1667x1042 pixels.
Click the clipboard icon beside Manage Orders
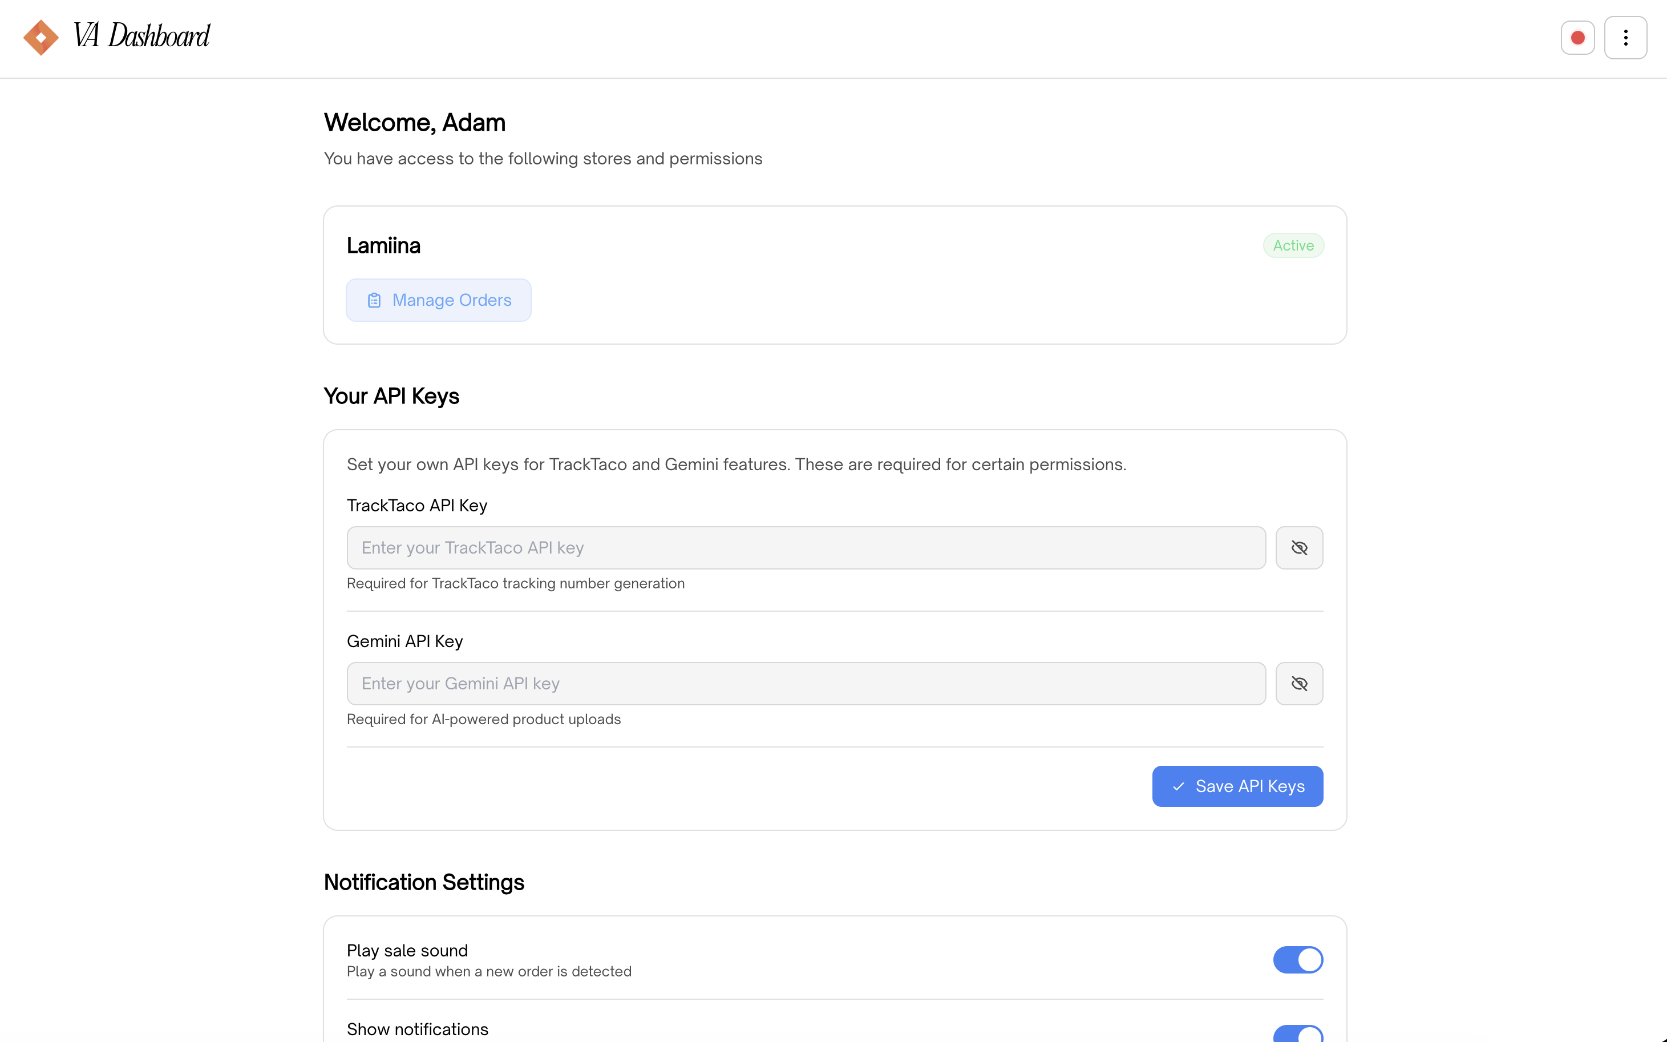click(374, 301)
